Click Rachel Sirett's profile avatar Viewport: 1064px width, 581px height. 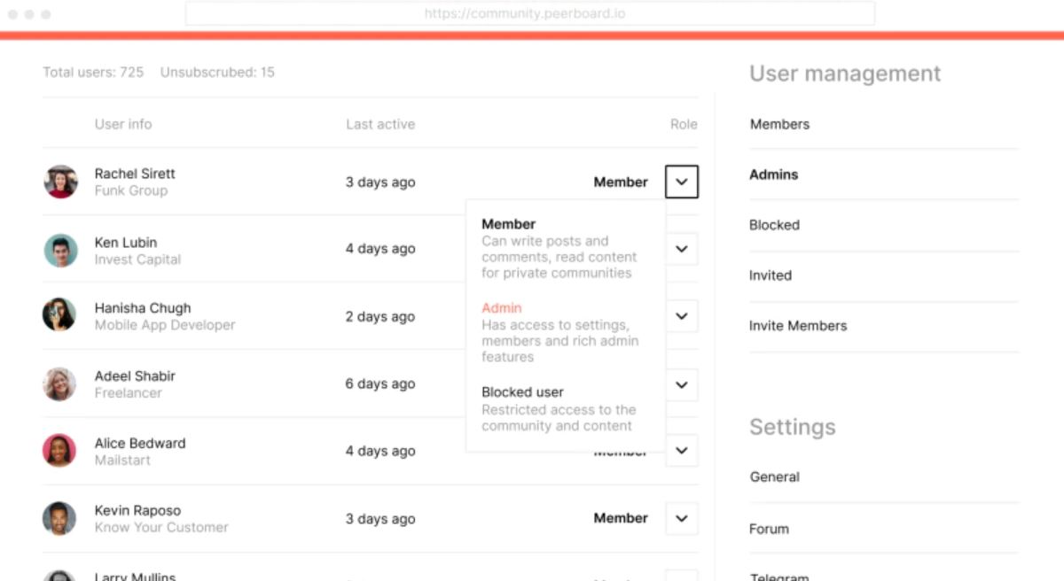click(61, 182)
